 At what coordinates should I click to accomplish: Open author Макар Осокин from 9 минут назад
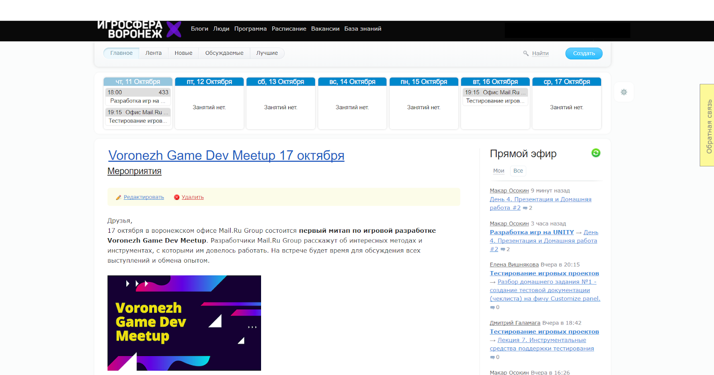click(509, 191)
